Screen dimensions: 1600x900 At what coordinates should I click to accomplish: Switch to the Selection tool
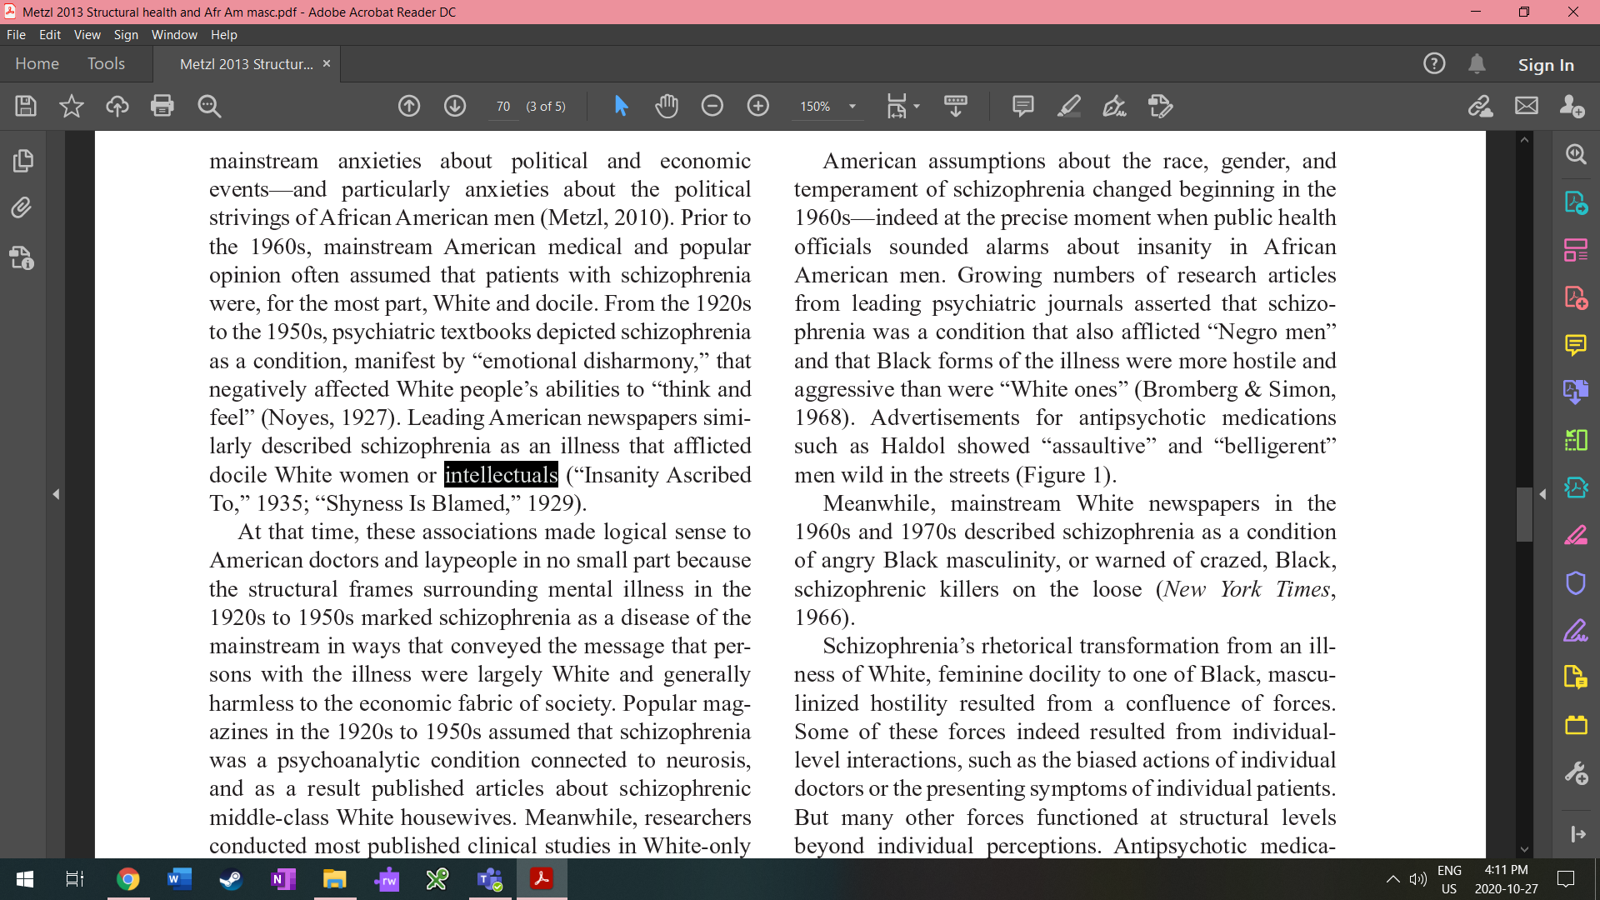click(x=621, y=107)
